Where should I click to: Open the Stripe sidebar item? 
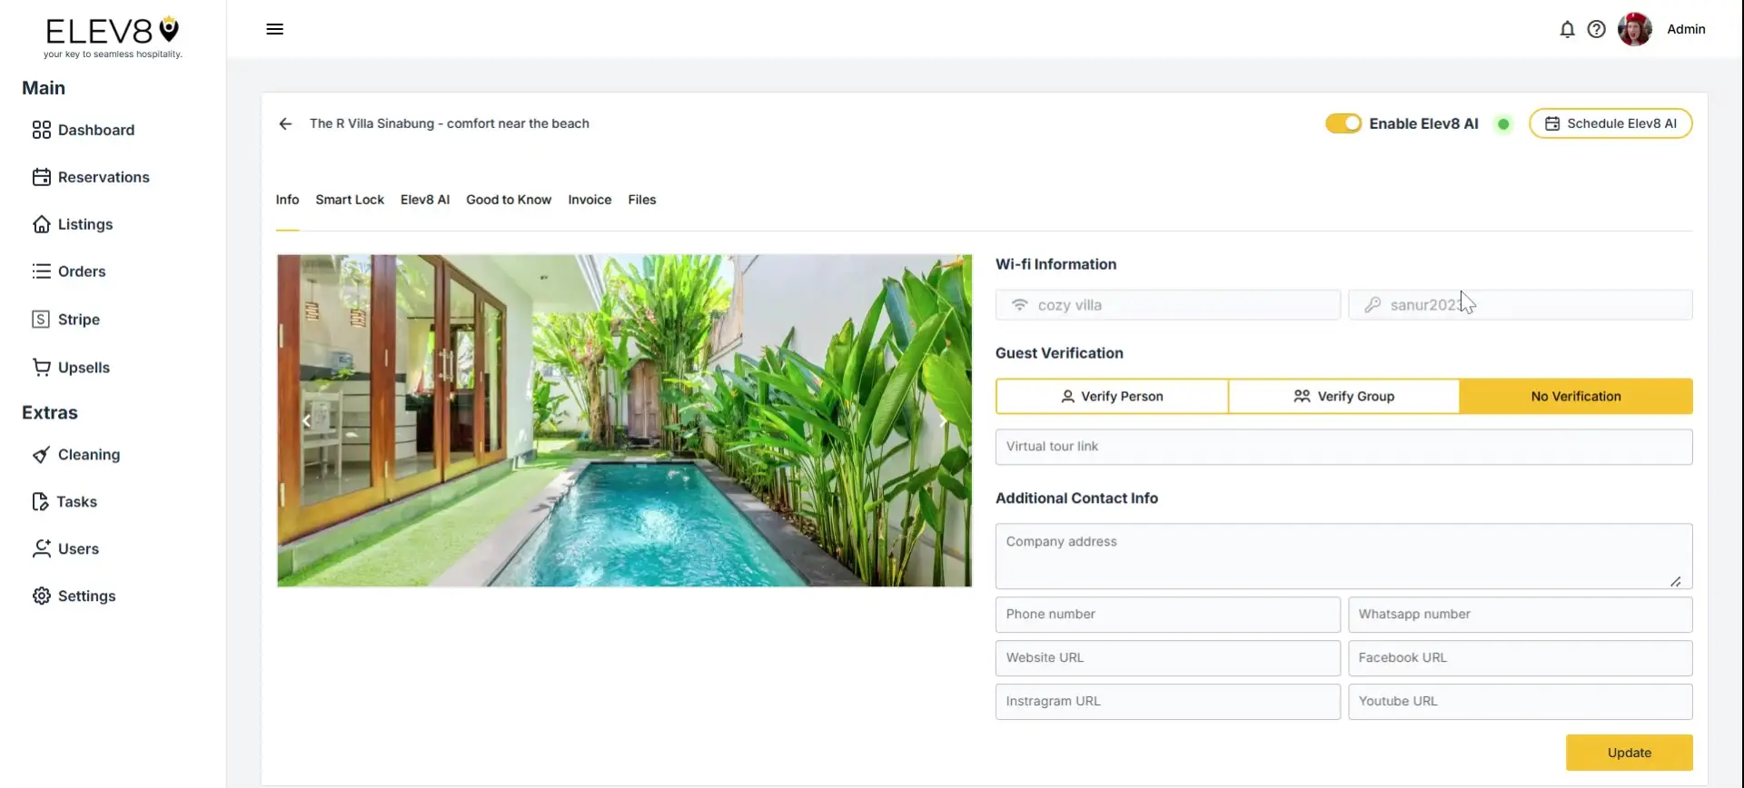tap(65, 320)
